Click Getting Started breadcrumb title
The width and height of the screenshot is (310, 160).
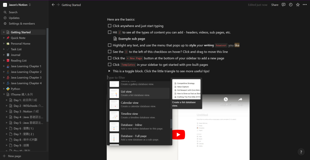71,5
